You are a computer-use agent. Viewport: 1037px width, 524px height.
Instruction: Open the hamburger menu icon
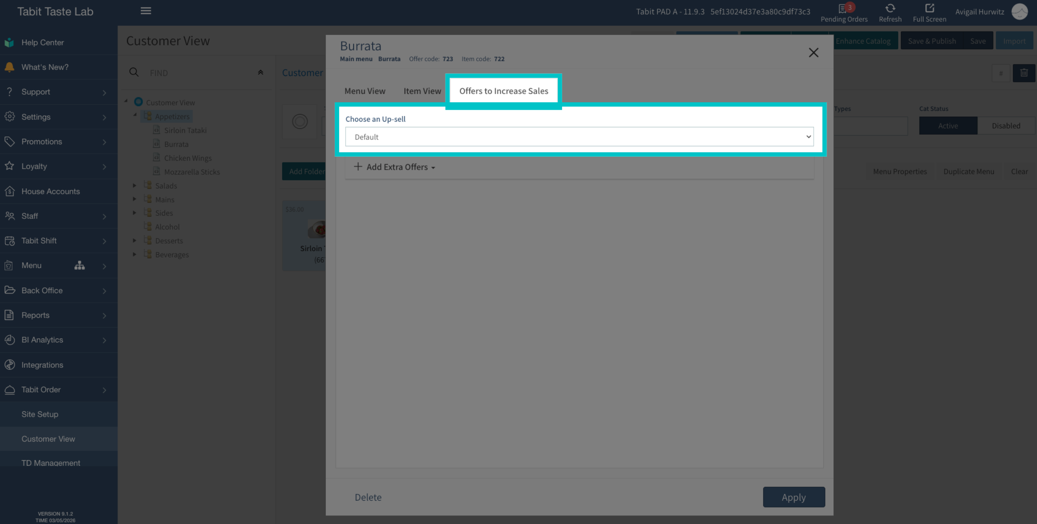point(146,11)
